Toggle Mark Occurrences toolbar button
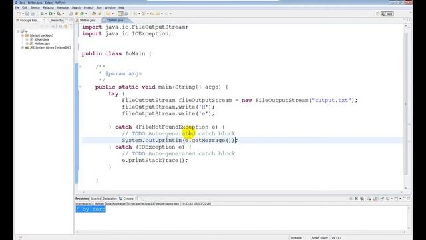This screenshot has width=426, height=240. click(120, 13)
